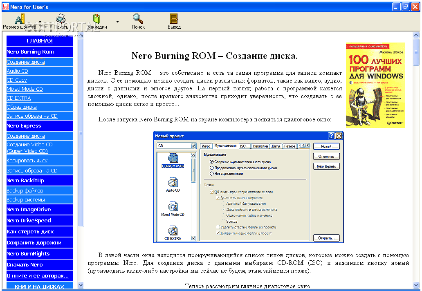This screenshot has height=291, width=422.
Task: Select the Всегда radio option
Action: coord(223,222)
